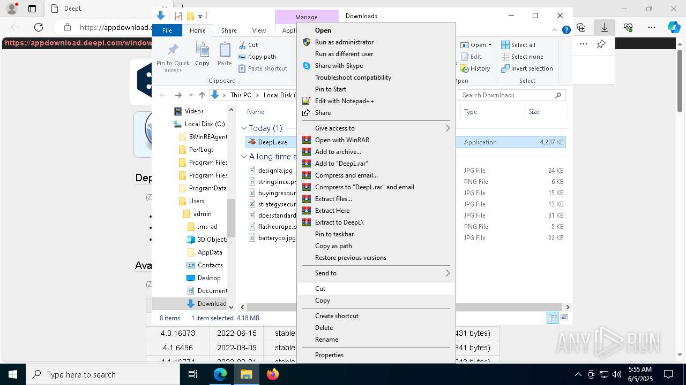Select Extract files... entry

(x=333, y=199)
